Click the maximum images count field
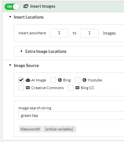The width and height of the screenshot is (124, 142). 89,33
